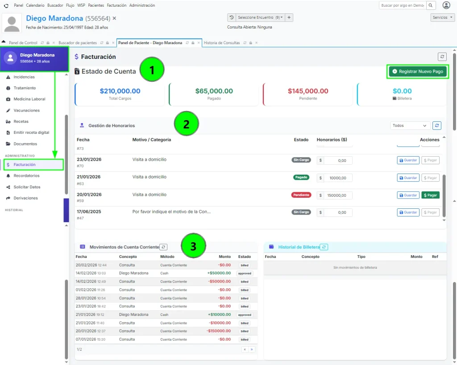Open the Facturación top menu
457x365 pixels.
116,5
